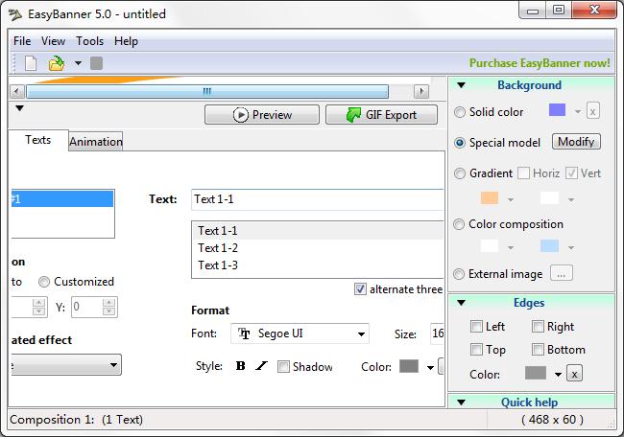Open the Tools menu
Screen dimensions: 624x437
click(90, 41)
